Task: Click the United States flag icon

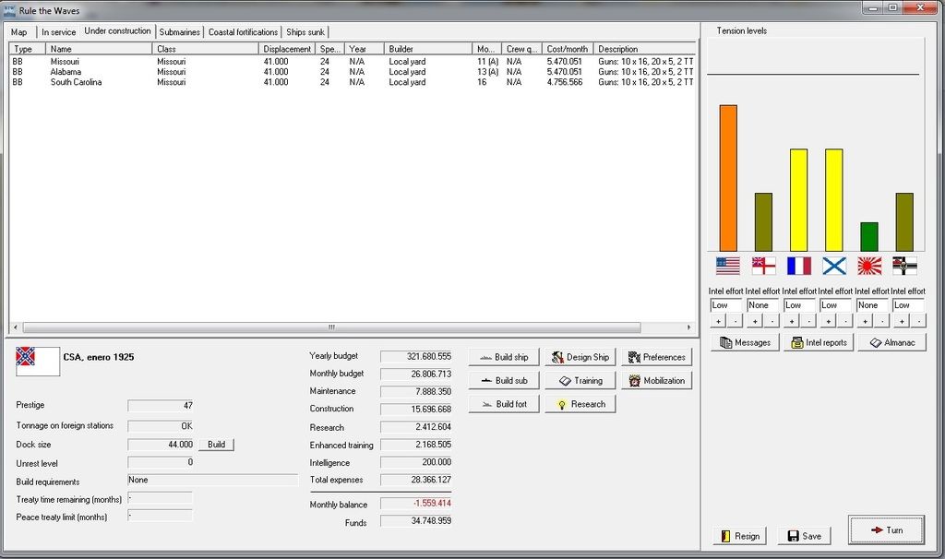Action: click(x=727, y=266)
